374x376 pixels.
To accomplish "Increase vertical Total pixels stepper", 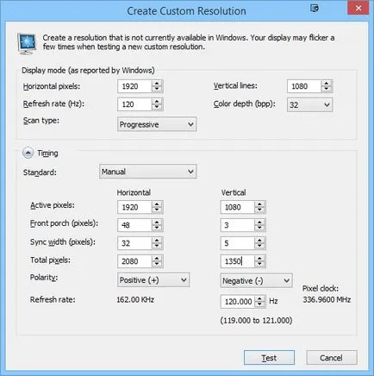I will (x=259, y=258).
